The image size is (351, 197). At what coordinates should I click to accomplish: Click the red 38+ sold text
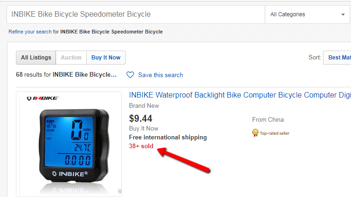click(141, 146)
